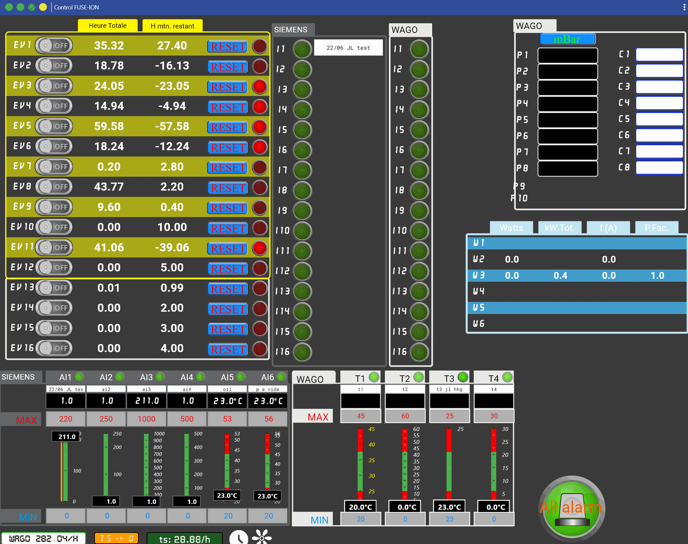Click the RESET button for EV11
688x544 pixels.
(x=228, y=248)
